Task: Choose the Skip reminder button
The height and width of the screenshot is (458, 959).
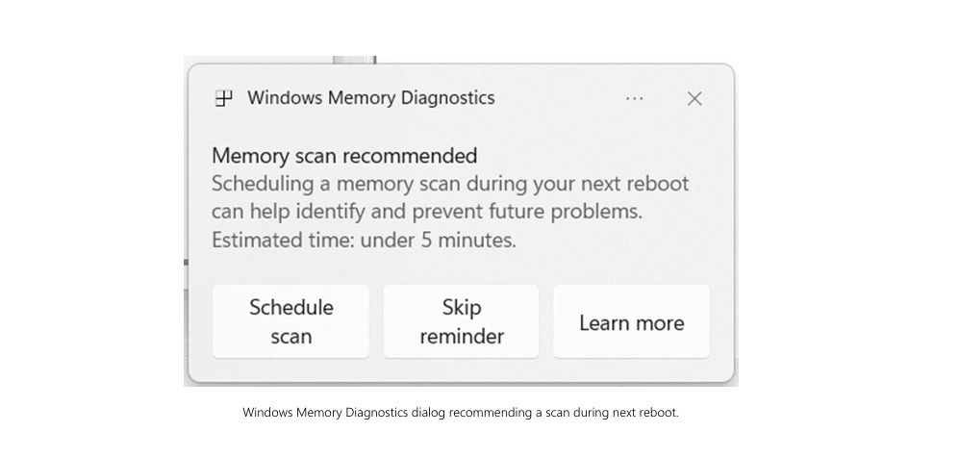Action: [x=461, y=321]
